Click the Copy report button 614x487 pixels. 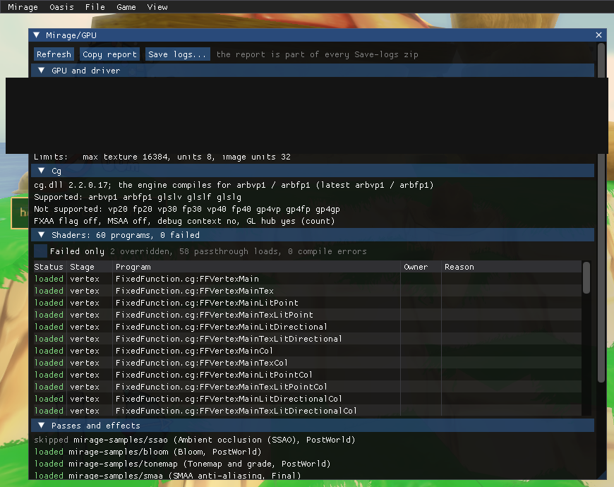tap(109, 54)
